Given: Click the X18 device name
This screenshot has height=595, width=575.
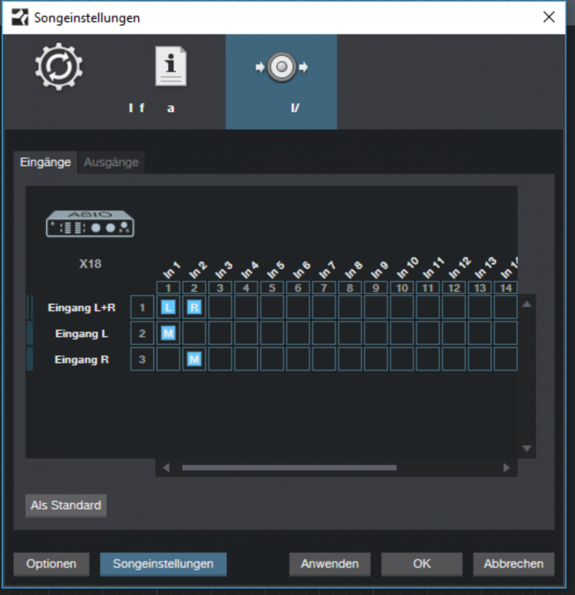Looking at the screenshot, I should point(90,264).
